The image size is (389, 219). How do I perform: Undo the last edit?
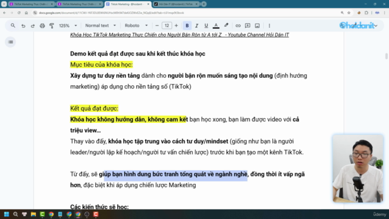pos(23,26)
